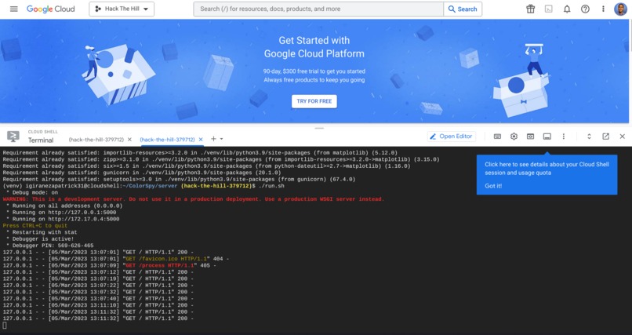Click the TRY FOR FREE button
The image size is (632, 335).
coord(314,101)
